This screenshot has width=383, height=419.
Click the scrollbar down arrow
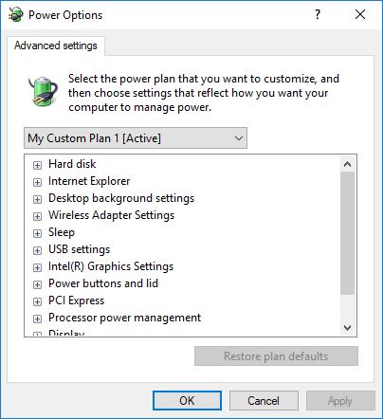click(347, 328)
